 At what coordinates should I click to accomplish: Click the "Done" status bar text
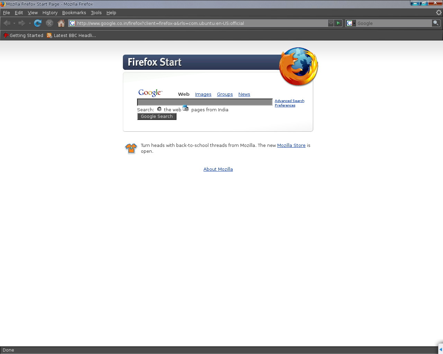[x=8, y=350]
